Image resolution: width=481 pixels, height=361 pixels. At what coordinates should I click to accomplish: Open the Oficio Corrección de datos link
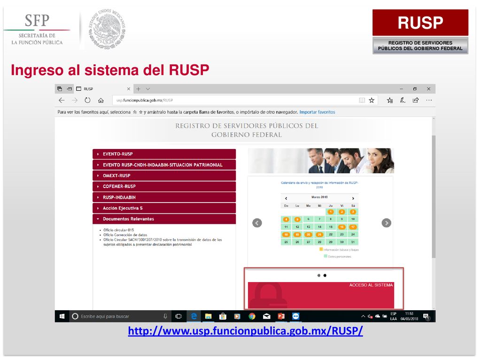coord(125,235)
